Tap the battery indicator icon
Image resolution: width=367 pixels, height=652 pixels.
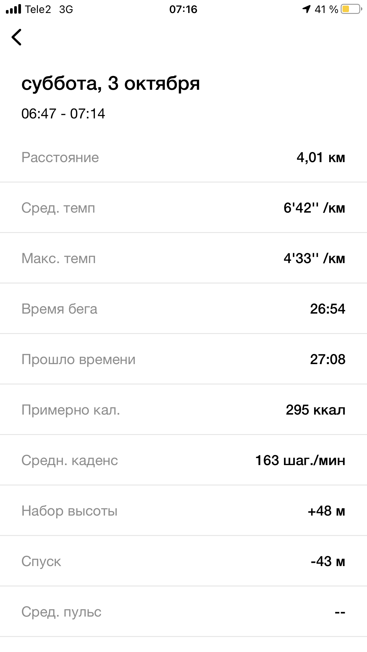tap(351, 9)
